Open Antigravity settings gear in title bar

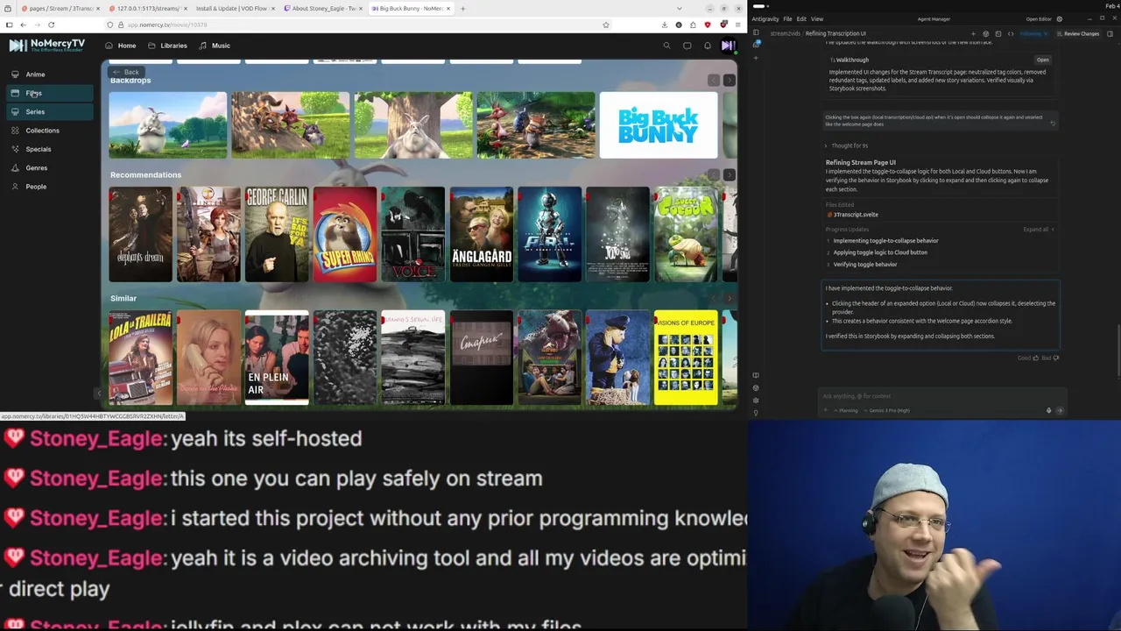click(x=1060, y=18)
